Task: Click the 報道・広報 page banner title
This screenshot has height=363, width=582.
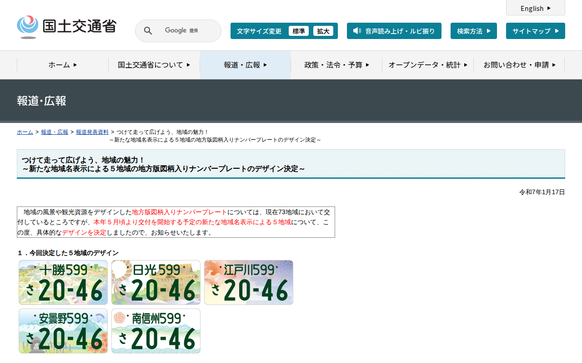Action: [41, 101]
